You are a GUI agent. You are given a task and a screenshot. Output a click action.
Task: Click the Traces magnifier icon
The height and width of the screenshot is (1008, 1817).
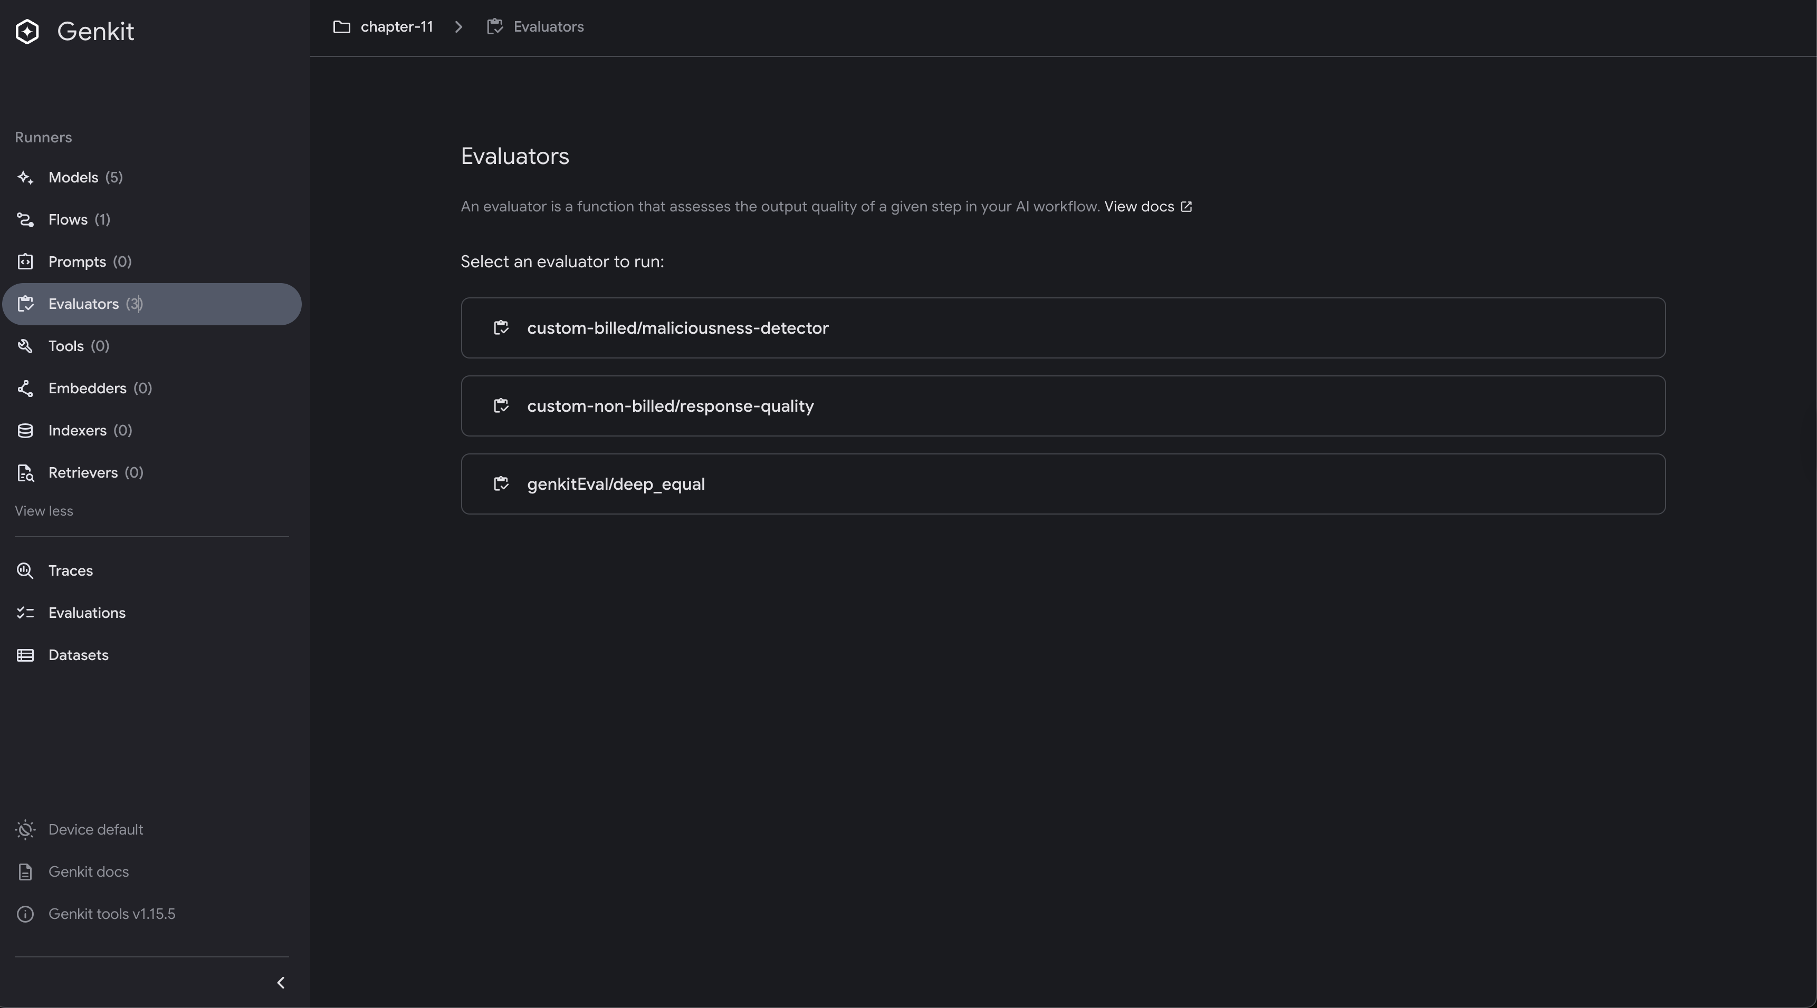coord(25,571)
